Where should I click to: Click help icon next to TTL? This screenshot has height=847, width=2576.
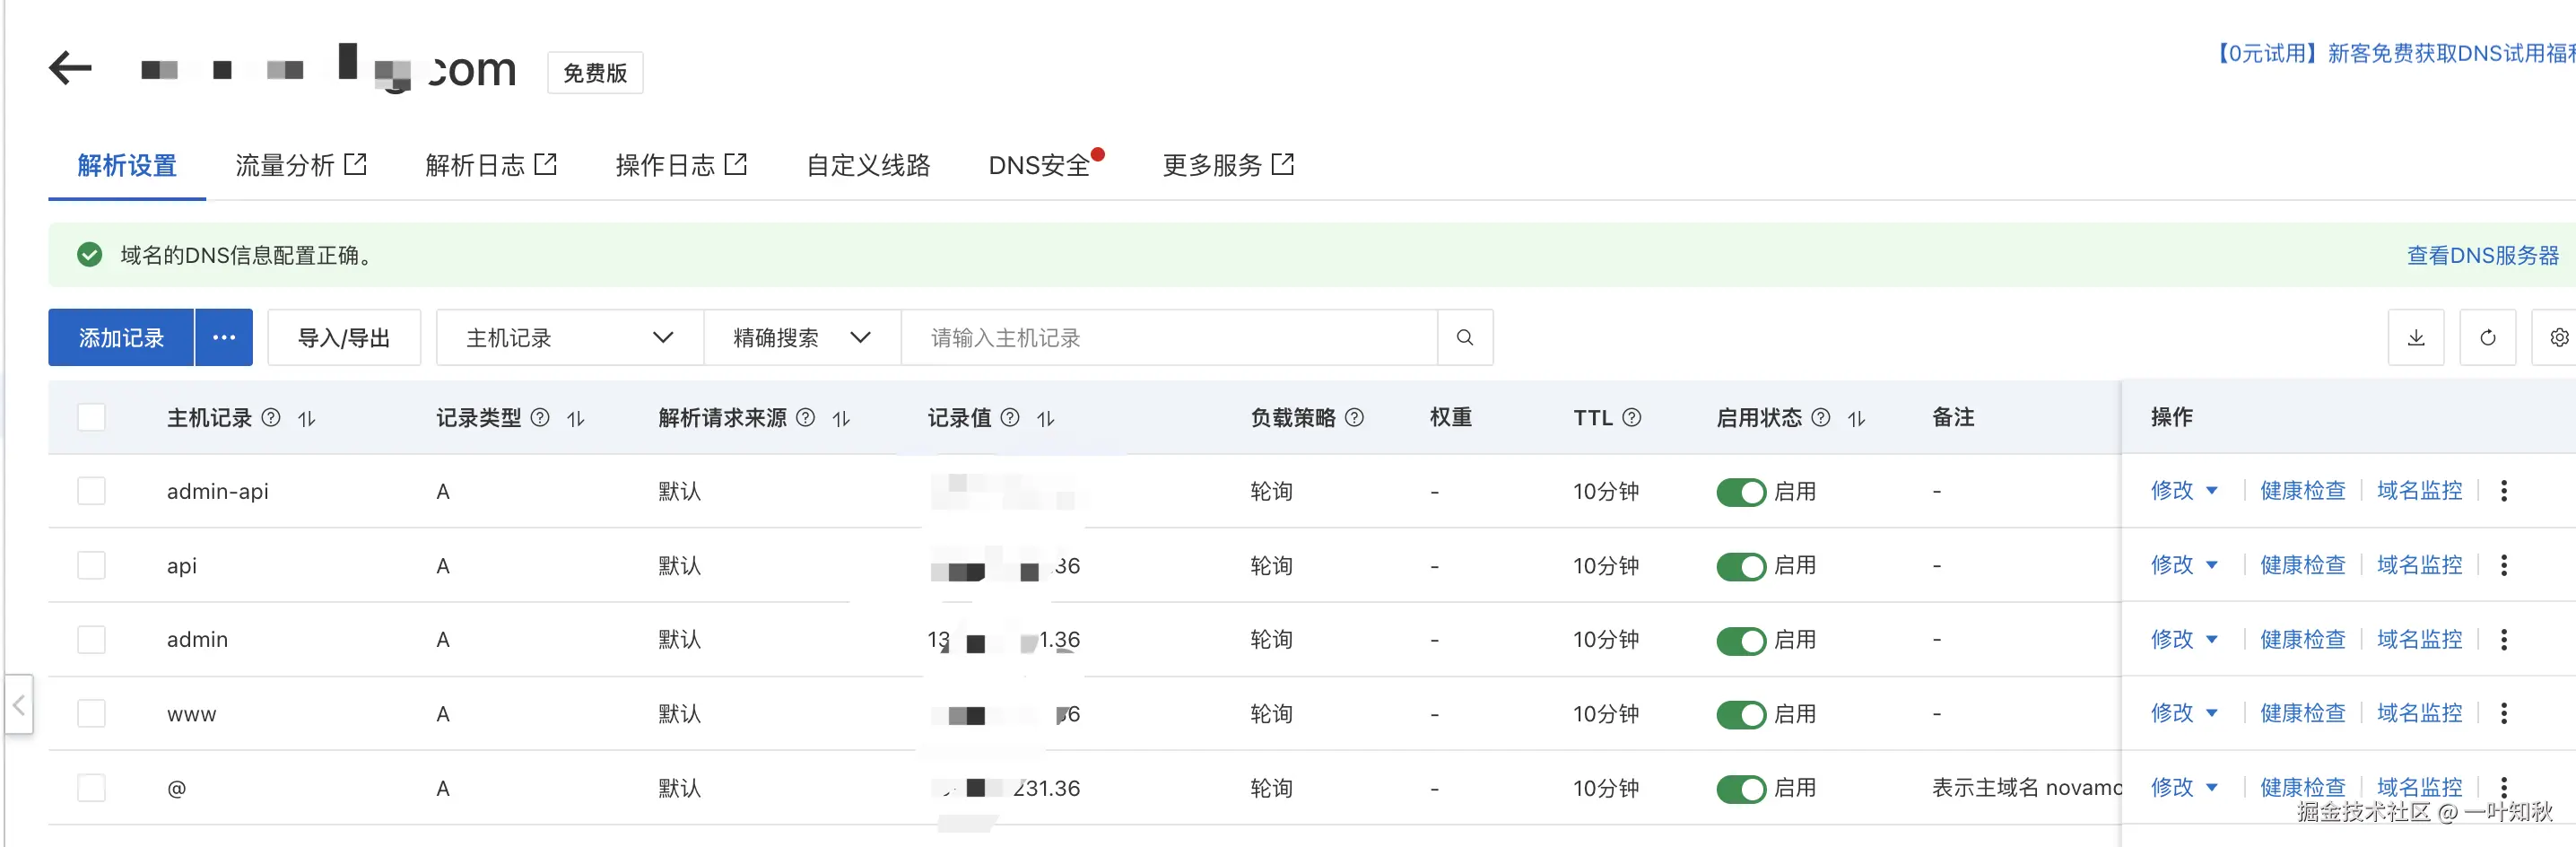coord(1631,418)
